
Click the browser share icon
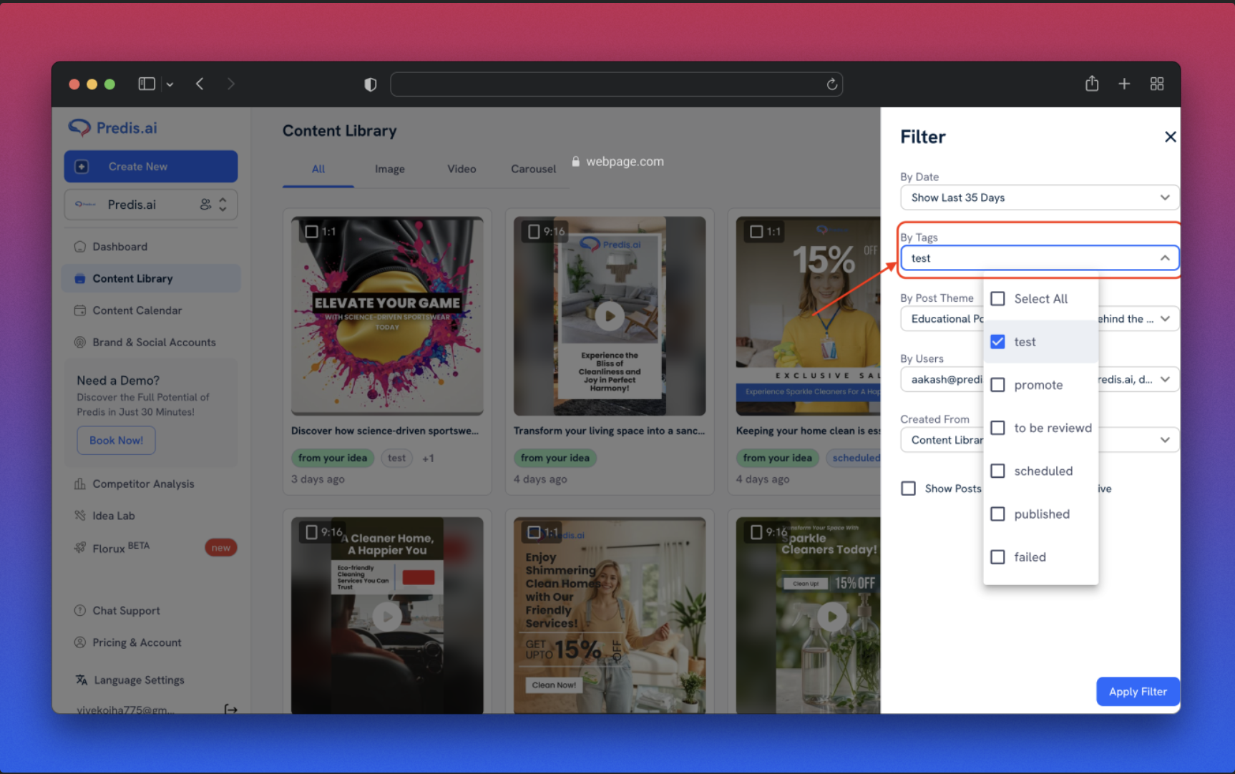click(x=1092, y=84)
